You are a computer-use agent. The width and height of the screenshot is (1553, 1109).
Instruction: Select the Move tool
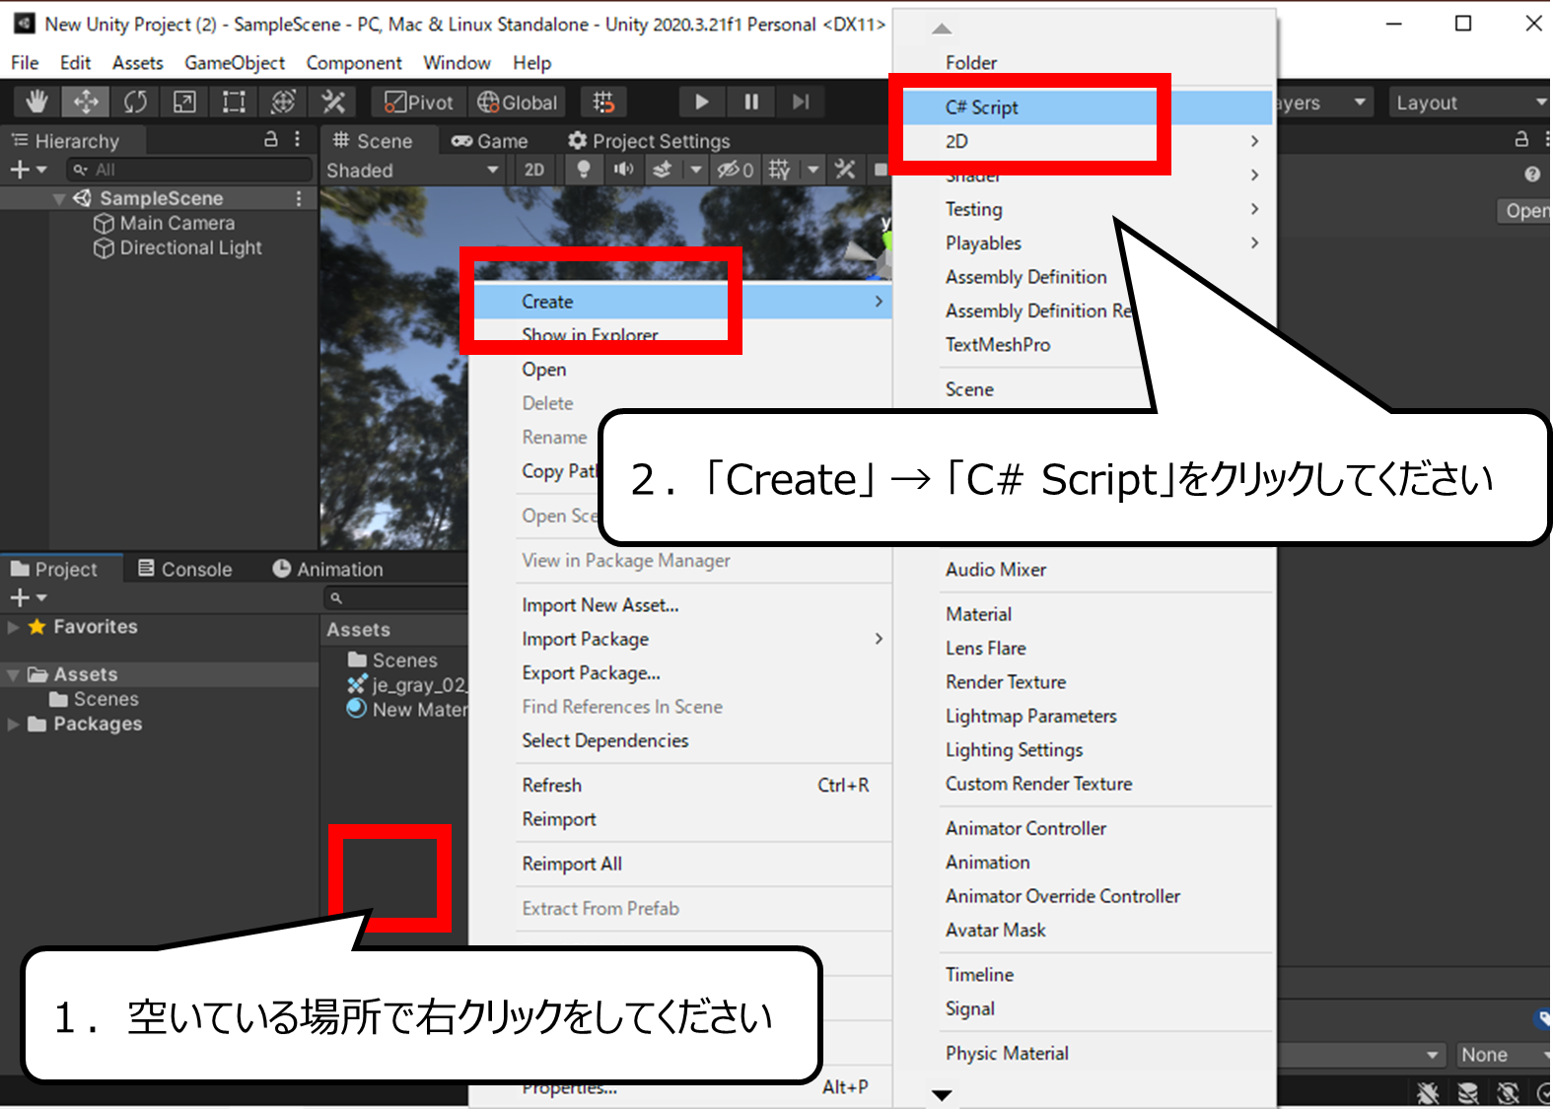tap(86, 103)
